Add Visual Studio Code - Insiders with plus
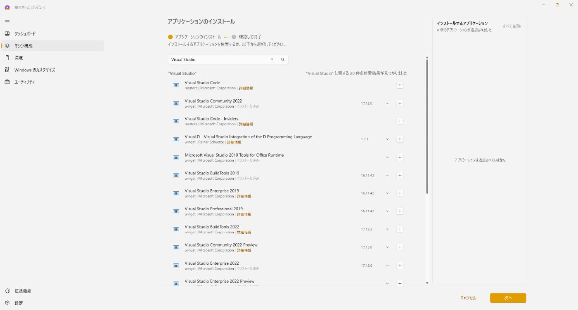The height and width of the screenshot is (310, 578). click(400, 121)
